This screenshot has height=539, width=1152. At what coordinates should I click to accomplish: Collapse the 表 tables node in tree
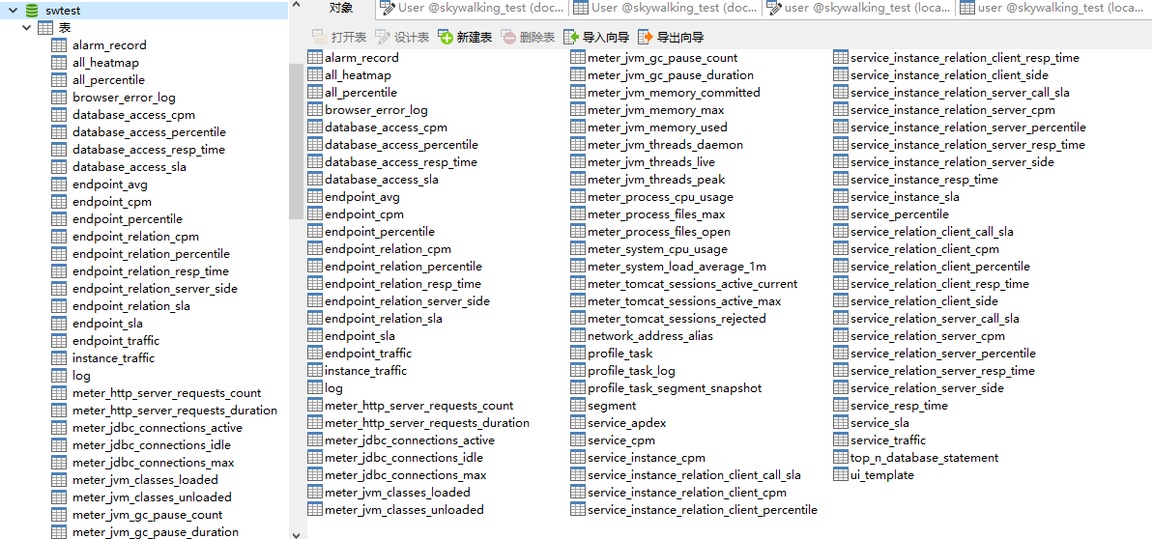point(27,28)
